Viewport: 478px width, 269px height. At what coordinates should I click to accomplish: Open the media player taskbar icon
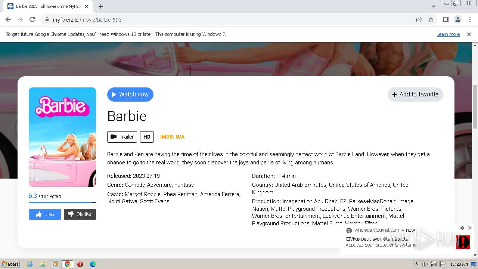click(x=55, y=264)
